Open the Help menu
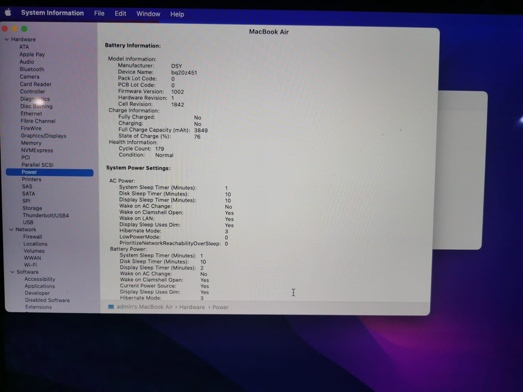 [x=177, y=14]
